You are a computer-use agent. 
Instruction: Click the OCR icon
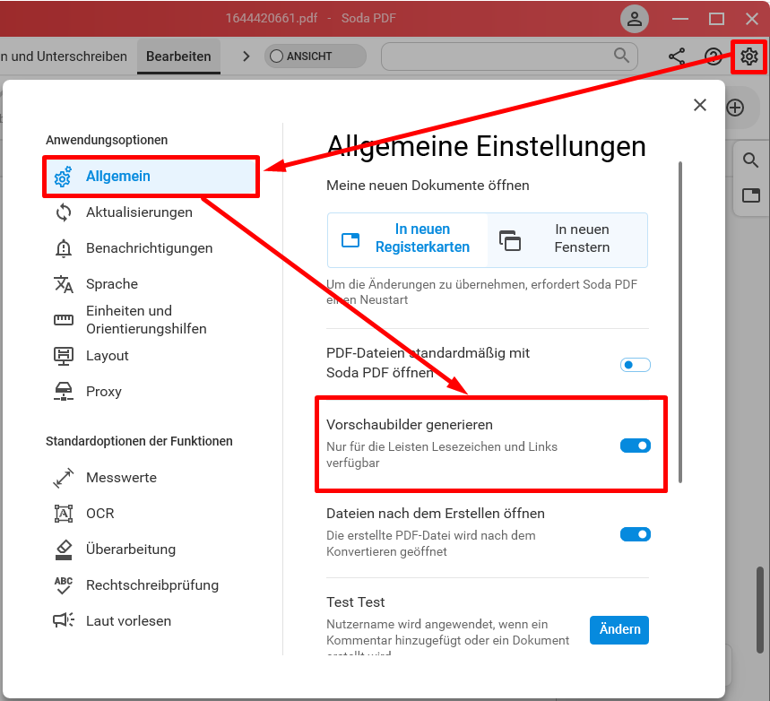(x=64, y=514)
